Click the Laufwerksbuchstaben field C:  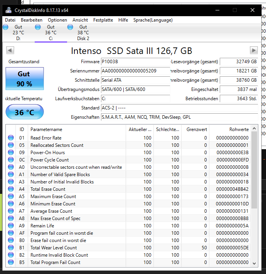tap(135, 99)
